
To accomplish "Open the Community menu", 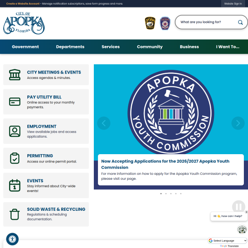I will pos(150,47).
